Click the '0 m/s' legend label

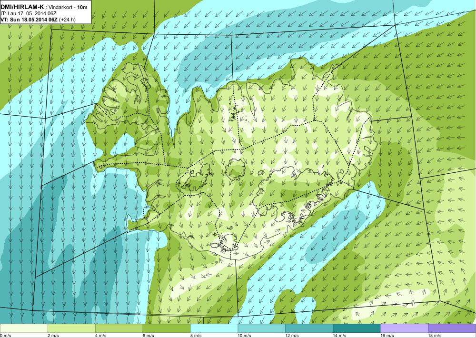6,336
